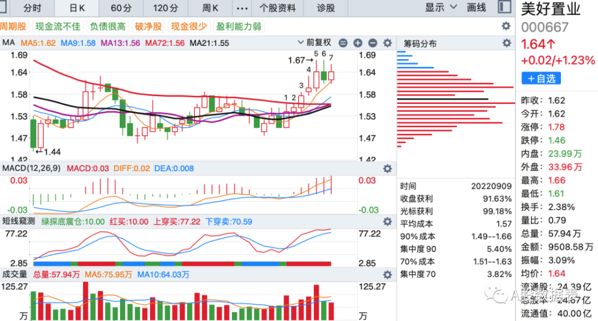The width and height of the screenshot is (598, 321).
Task: Add stock with +自选 button
Action: (x=541, y=78)
